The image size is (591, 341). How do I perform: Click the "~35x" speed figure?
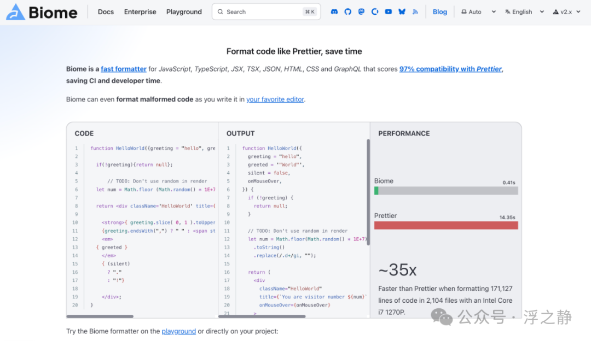coord(398,270)
